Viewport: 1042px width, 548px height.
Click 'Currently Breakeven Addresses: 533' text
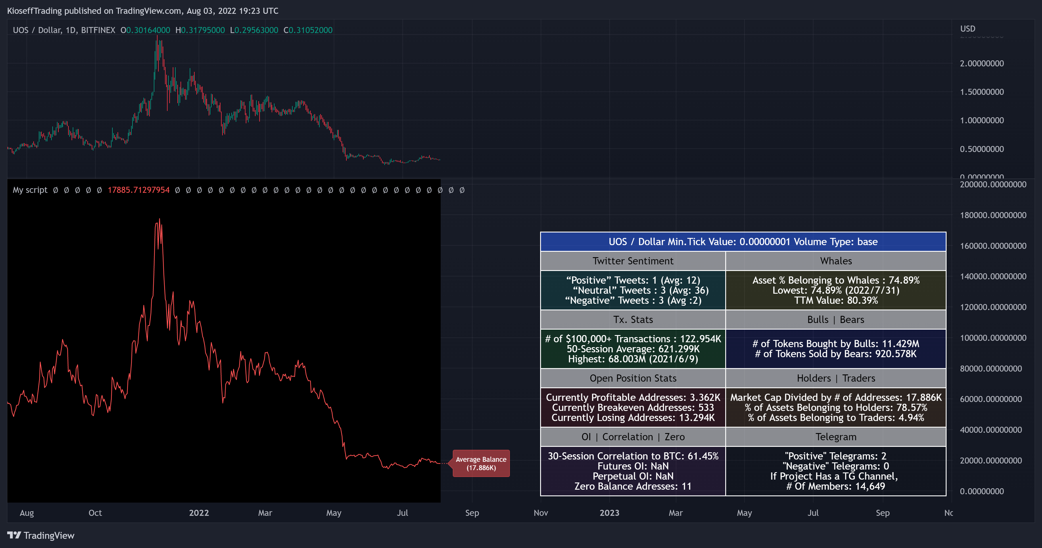(x=633, y=408)
